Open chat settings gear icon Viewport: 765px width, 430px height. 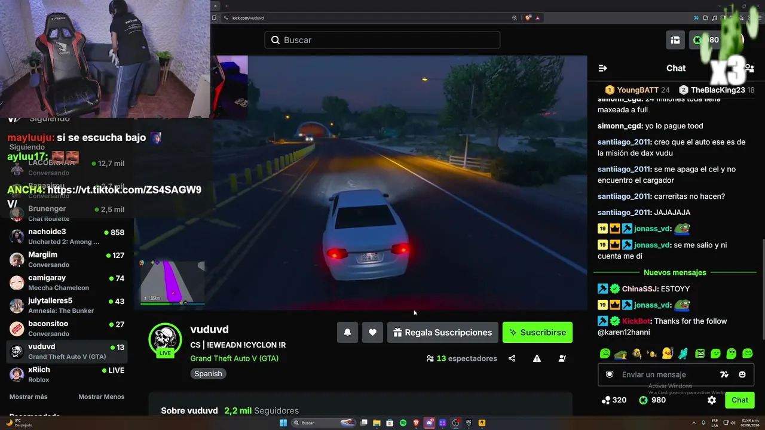[712, 400]
